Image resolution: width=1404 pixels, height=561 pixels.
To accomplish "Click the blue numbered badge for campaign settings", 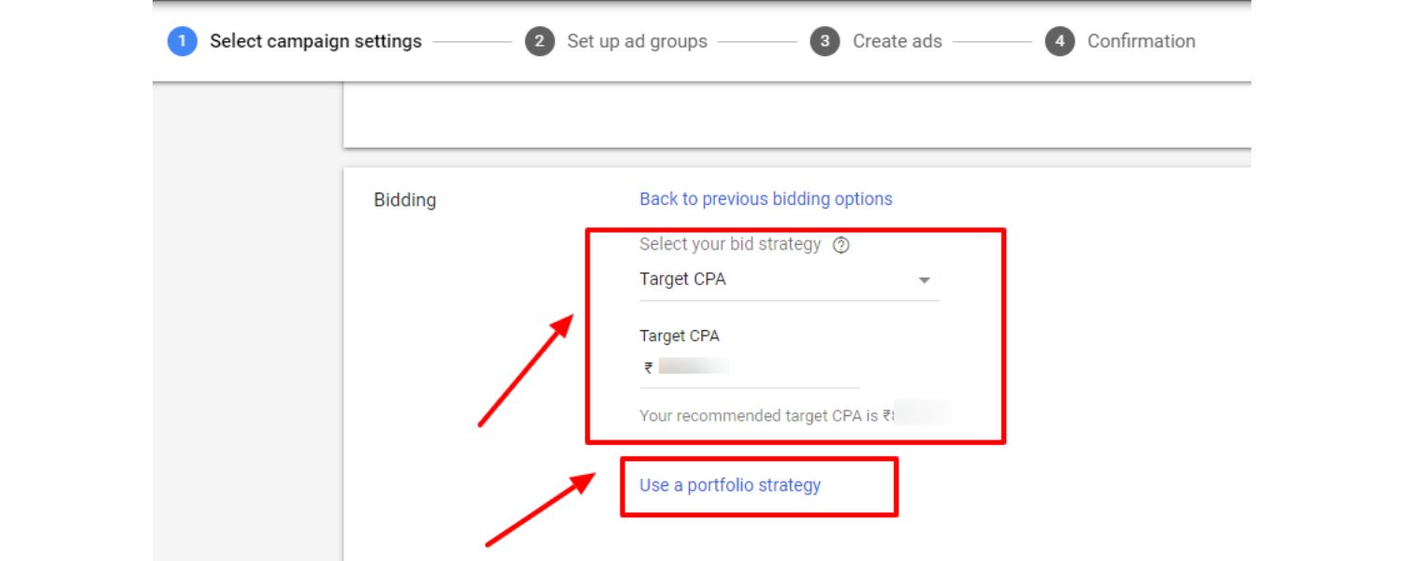I will (183, 41).
